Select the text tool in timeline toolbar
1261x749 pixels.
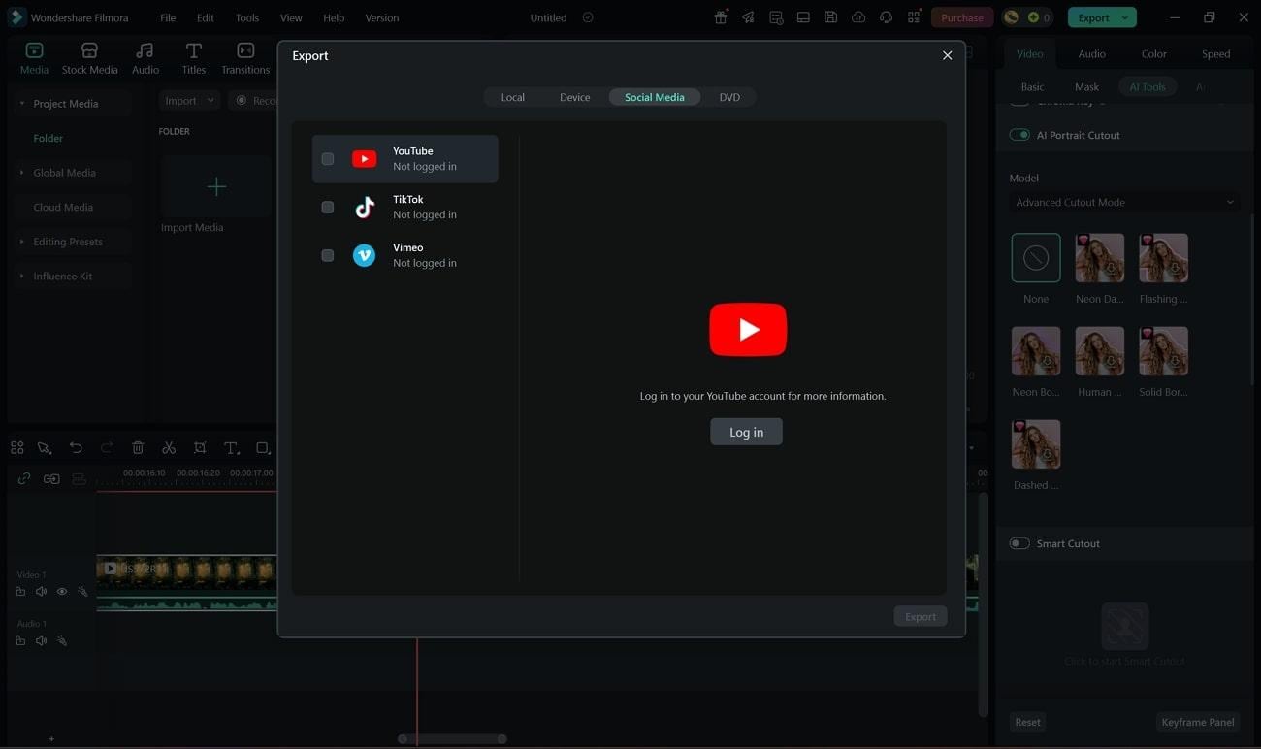(x=231, y=447)
